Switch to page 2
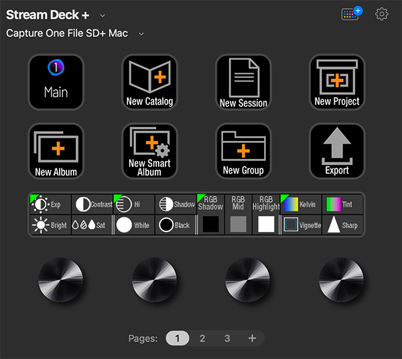 [202, 338]
